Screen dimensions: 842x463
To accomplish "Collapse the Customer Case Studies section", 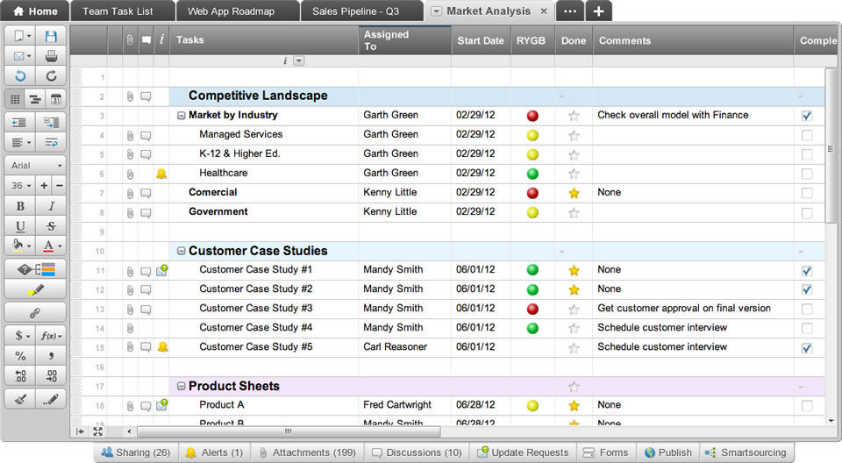I will [x=181, y=251].
